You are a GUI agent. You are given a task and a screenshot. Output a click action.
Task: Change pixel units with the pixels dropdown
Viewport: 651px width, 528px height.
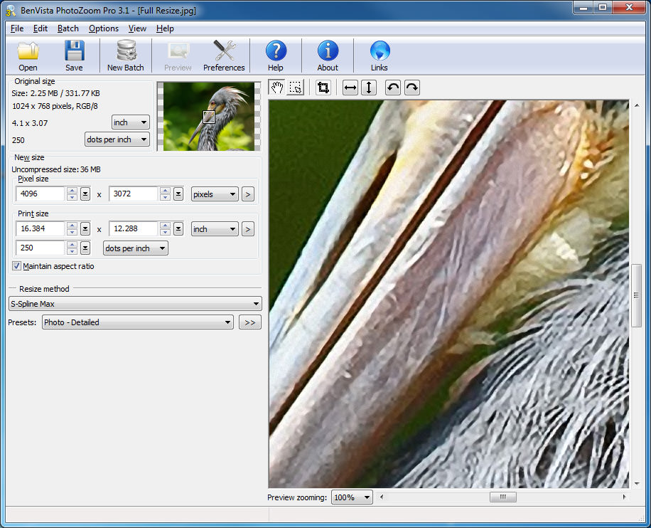[214, 194]
